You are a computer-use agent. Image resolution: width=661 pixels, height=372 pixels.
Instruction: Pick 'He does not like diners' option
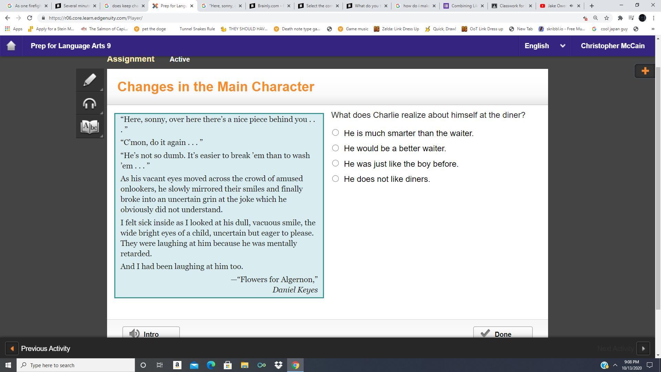tap(335, 178)
